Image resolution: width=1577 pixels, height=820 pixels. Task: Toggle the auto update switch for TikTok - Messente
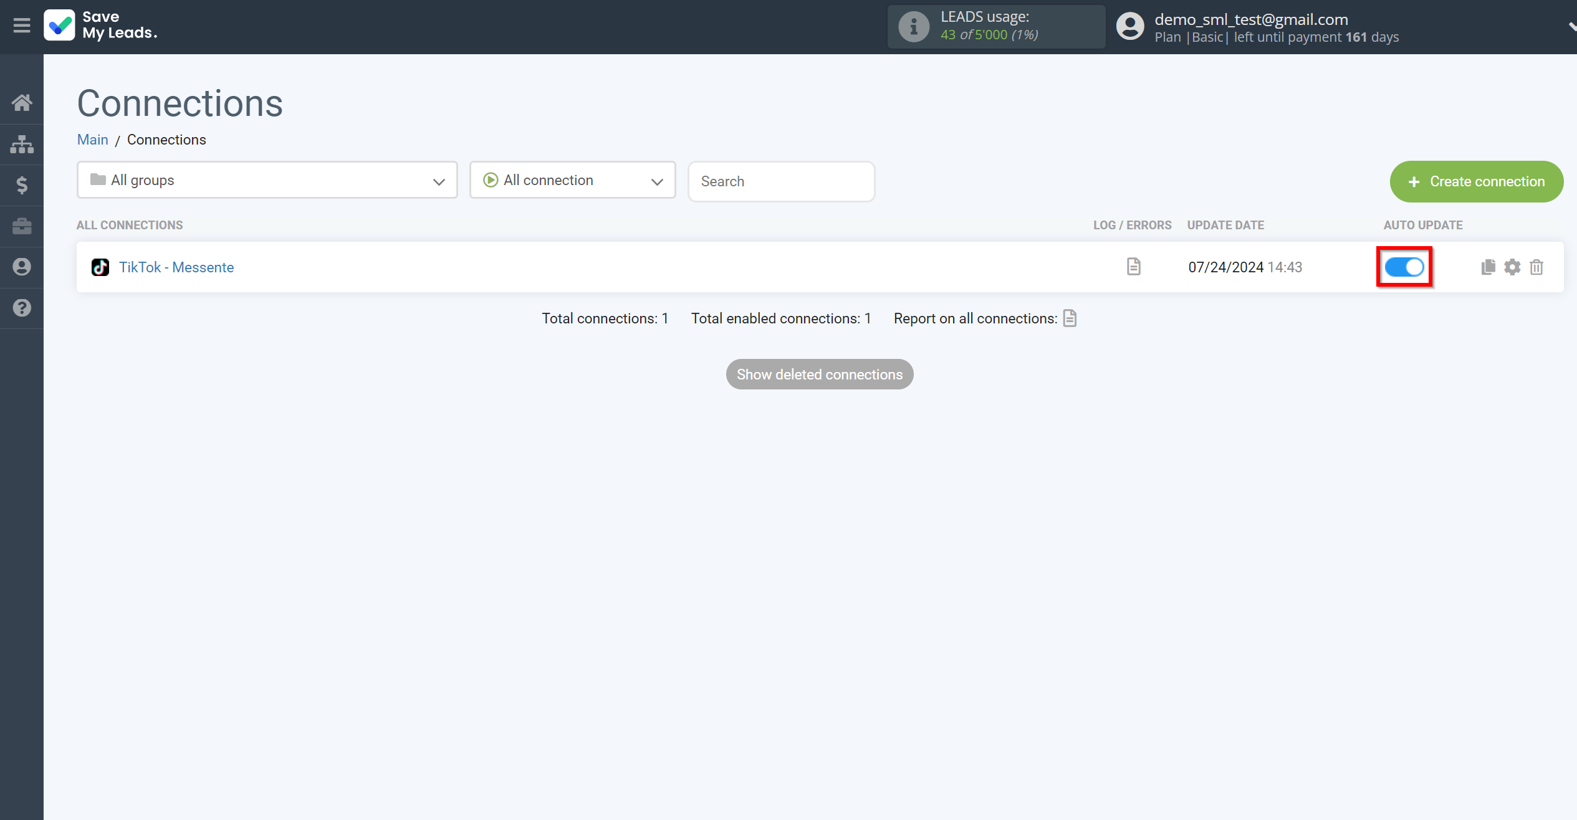coord(1405,267)
